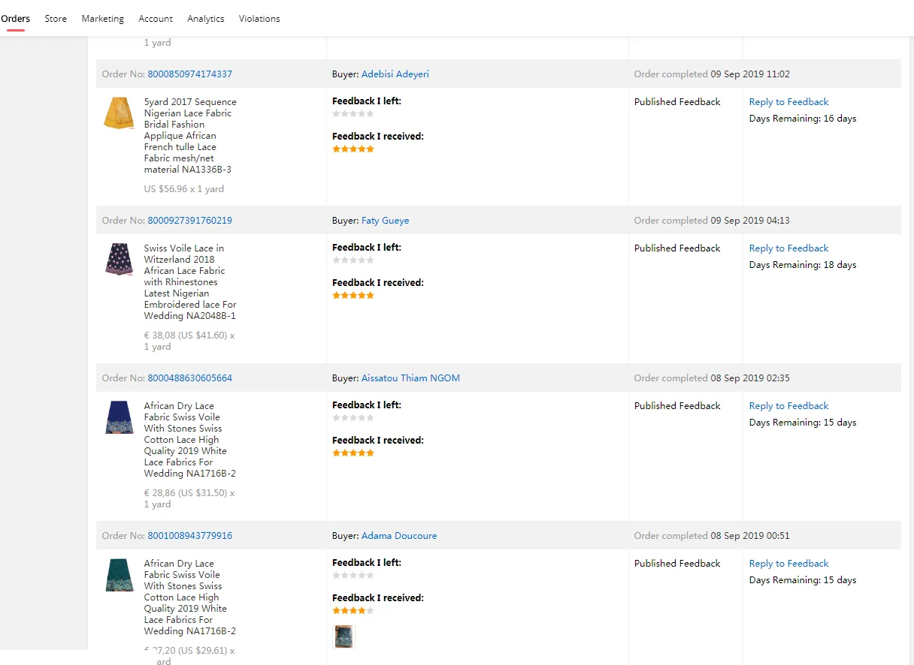Reply to Feedback for Aissatou Thiam NGOM's order

click(x=788, y=406)
